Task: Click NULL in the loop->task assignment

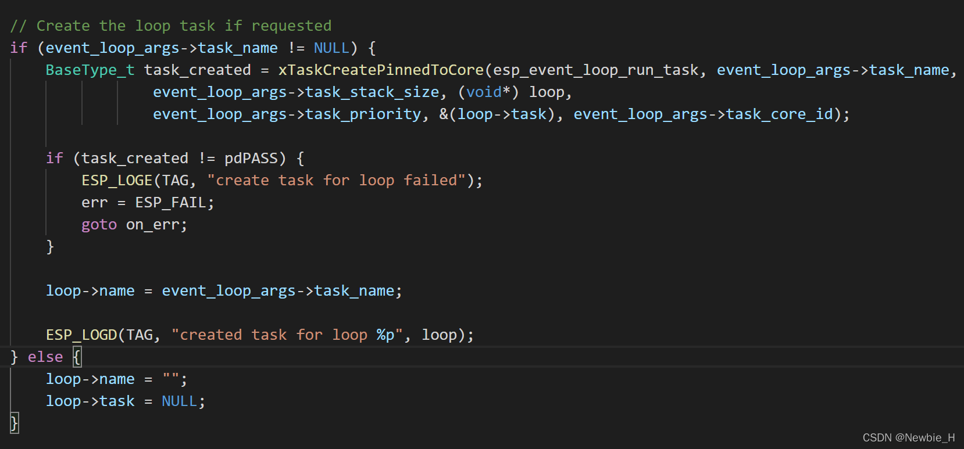Action: [180, 401]
